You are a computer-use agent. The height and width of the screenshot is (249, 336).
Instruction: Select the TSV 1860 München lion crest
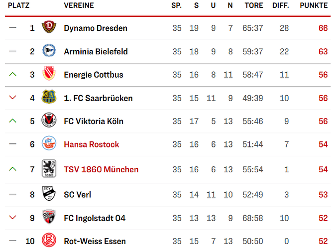[x=49, y=168]
